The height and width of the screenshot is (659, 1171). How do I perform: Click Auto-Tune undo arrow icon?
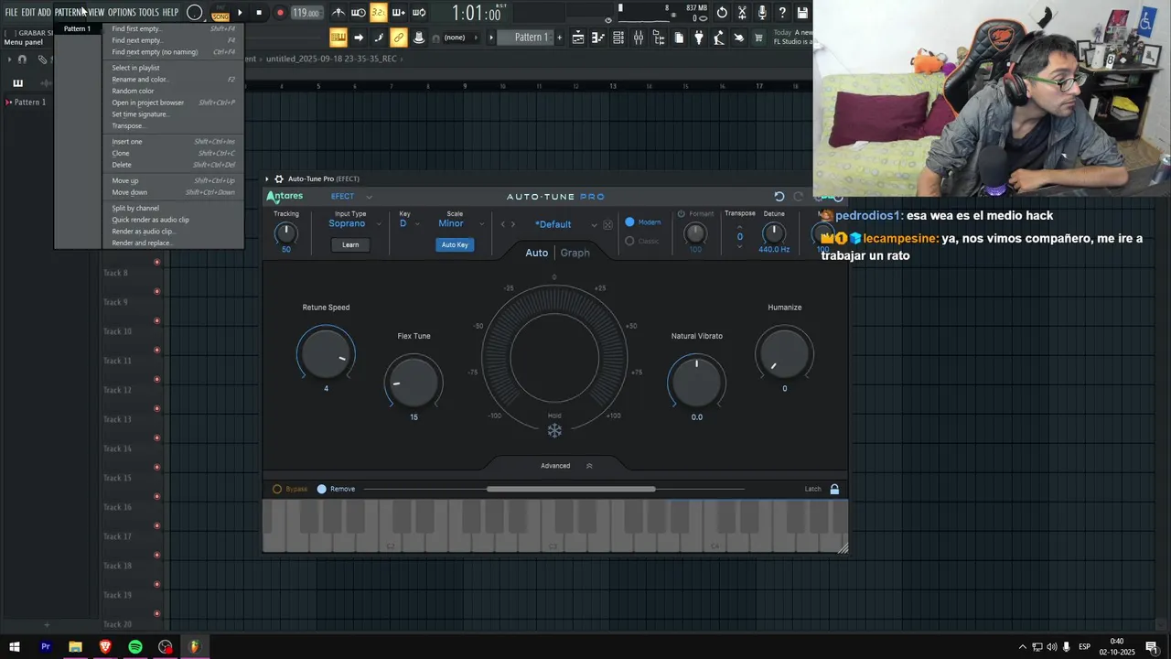point(779,197)
